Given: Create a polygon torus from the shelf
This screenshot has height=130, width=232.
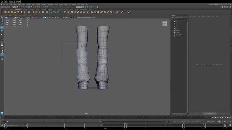Looking at the screenshot, I should point(18,12).
